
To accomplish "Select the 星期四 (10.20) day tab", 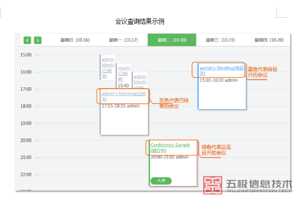I will [269, 40].
